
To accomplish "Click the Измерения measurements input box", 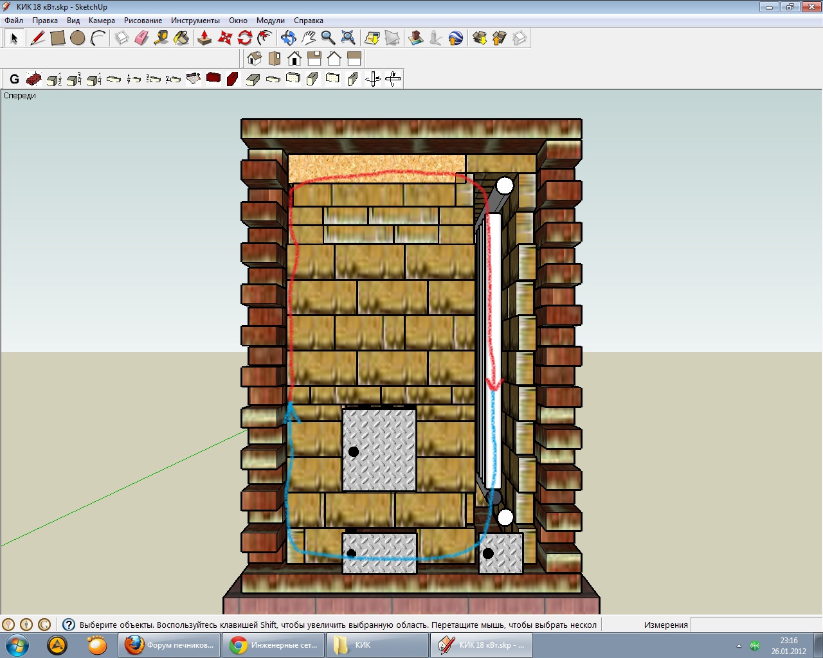I will click(755, 625).
